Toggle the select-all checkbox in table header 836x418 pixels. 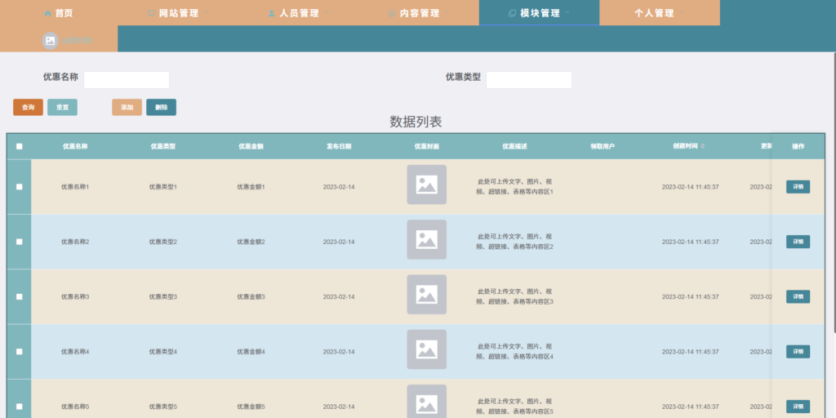(20, 147)
